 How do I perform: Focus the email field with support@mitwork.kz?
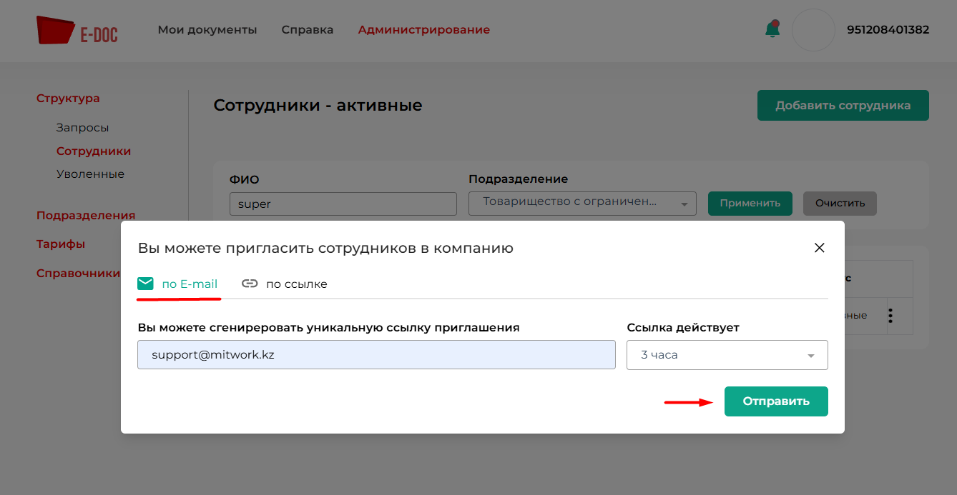pyautogui.click(x=376, y=355)
